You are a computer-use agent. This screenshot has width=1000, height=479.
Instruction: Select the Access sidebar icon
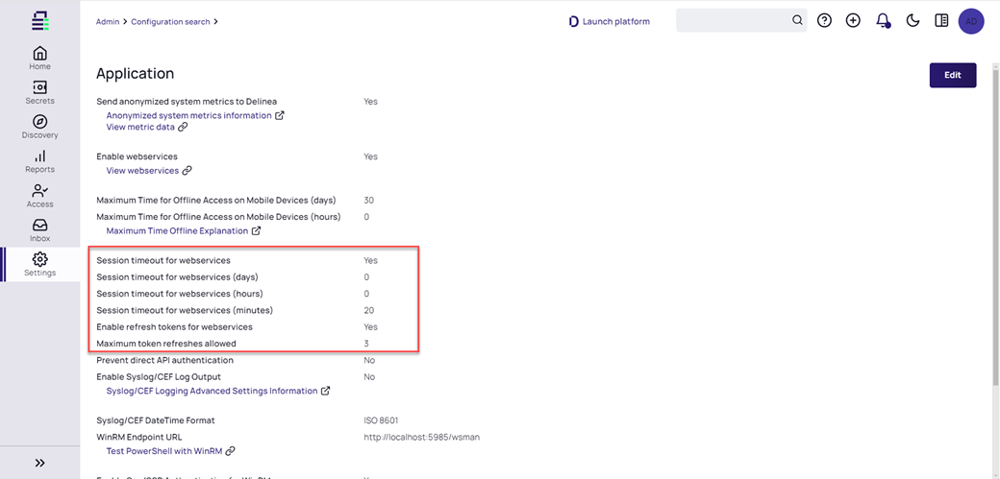tap(39, 196)
